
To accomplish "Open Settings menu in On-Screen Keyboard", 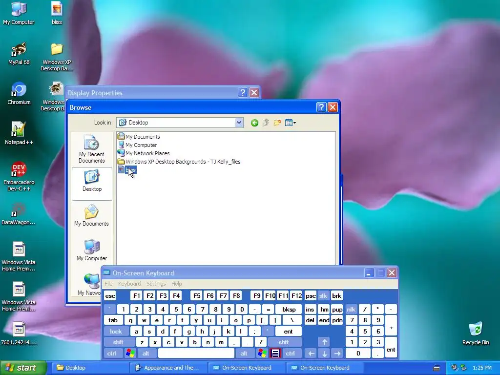I will [156, 284].
